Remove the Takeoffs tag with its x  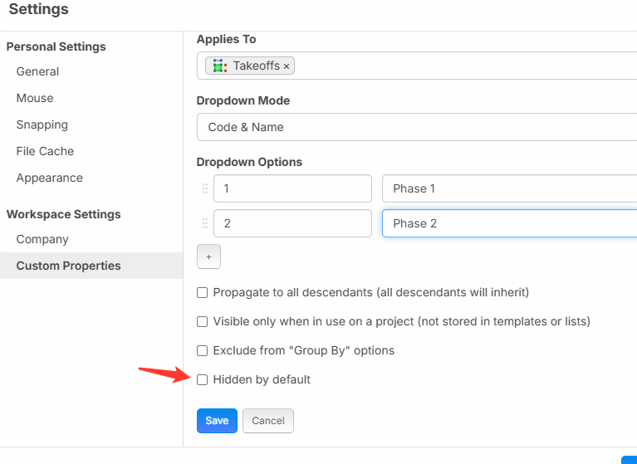pyautogui.click(x=287, y=66)
